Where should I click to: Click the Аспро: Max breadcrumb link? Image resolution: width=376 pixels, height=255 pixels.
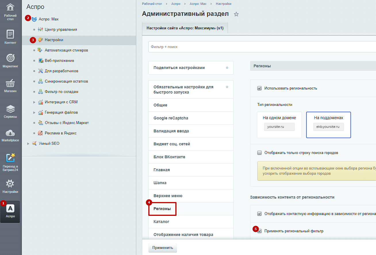[198, 4]
